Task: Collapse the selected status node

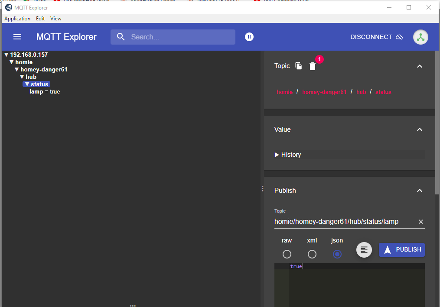Action: pyautogui.click(x=27, y=84)
